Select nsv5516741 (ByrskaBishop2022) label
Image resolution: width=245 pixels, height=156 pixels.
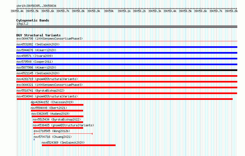pyautogui.click(x=40, y=91)
